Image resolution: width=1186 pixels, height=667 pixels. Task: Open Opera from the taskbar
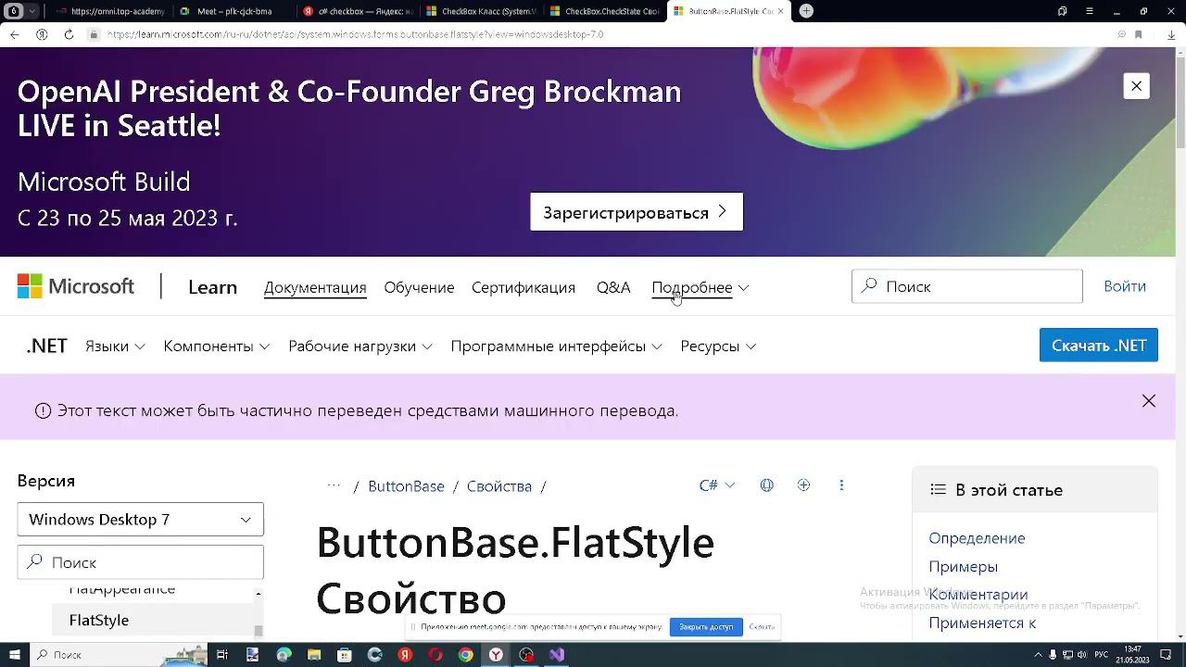coord(435,655)
